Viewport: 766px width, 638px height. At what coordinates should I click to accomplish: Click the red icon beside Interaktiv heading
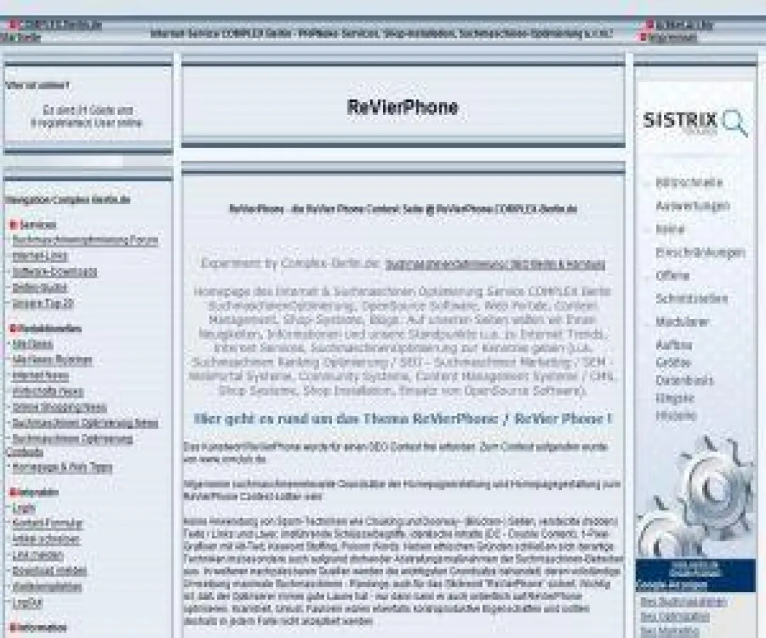pos(12,493)
